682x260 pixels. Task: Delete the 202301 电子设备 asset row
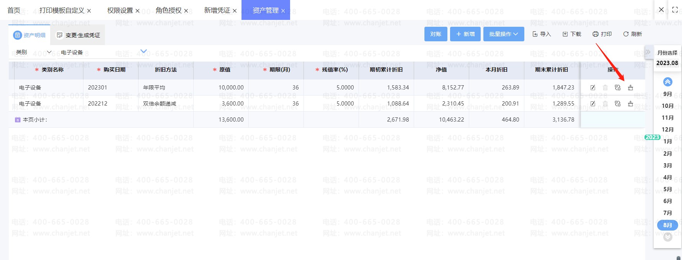[605, 88]
